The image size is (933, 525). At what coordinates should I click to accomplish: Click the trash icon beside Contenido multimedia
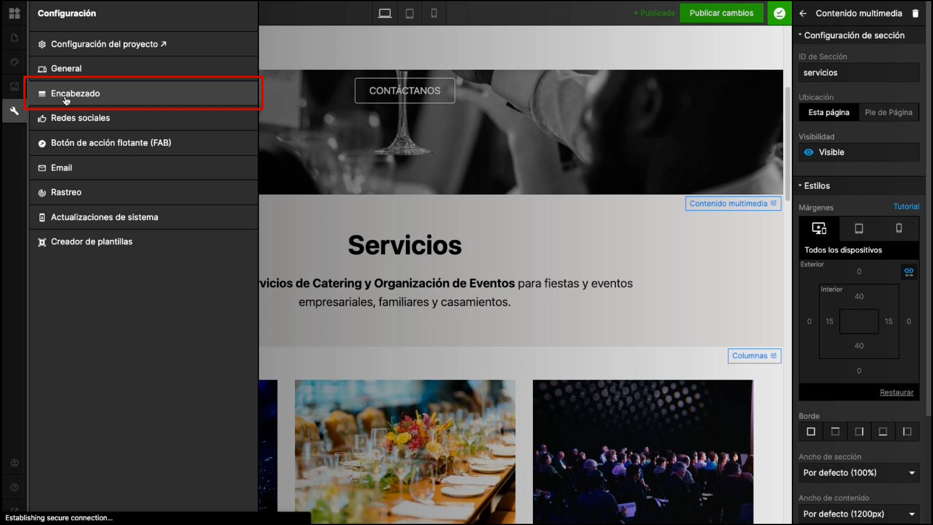tap(916, 13)
